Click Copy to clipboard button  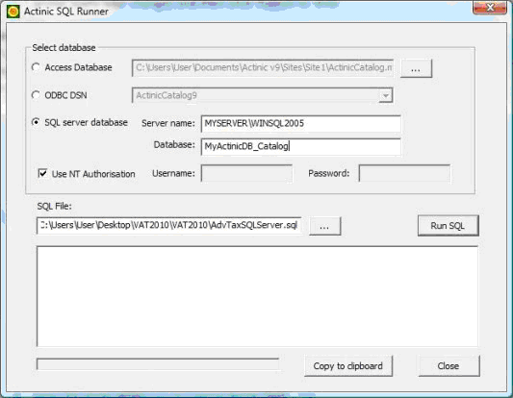click(348, 366)
